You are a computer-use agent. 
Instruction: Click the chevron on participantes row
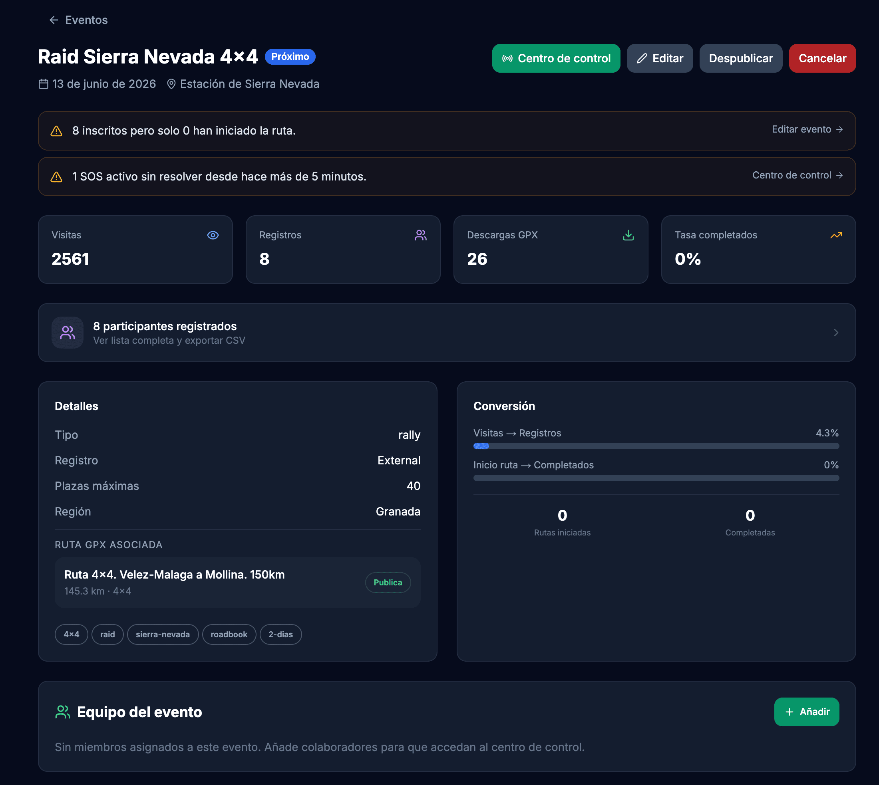836,333
